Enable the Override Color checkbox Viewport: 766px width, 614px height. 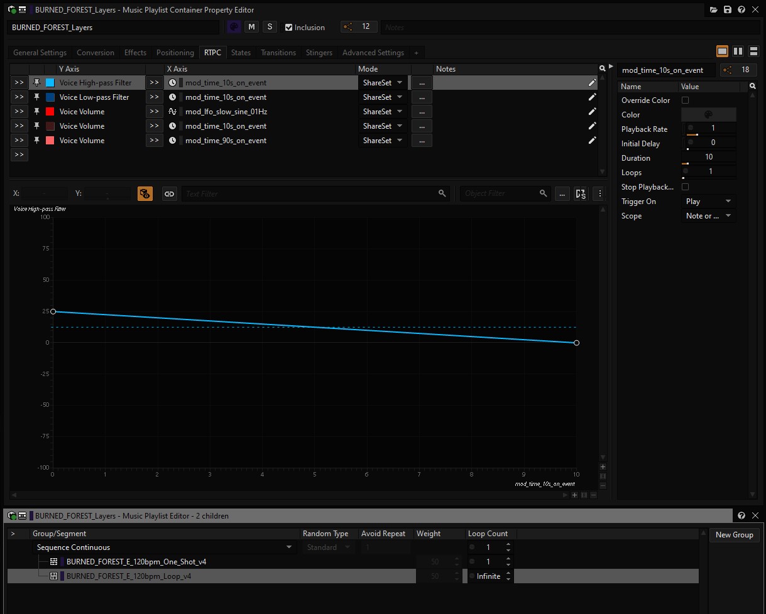click(x=685, y=100)
